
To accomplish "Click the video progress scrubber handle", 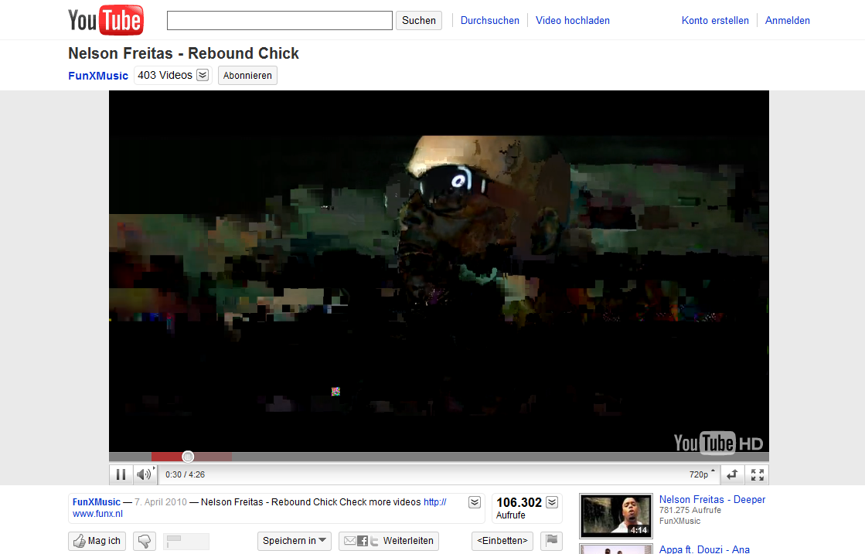I will click(188, 457).
